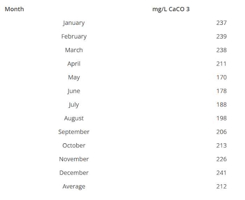The width and height of the screenshot is (245, 200).
Task: Click the average value 212
Action: 222,186
